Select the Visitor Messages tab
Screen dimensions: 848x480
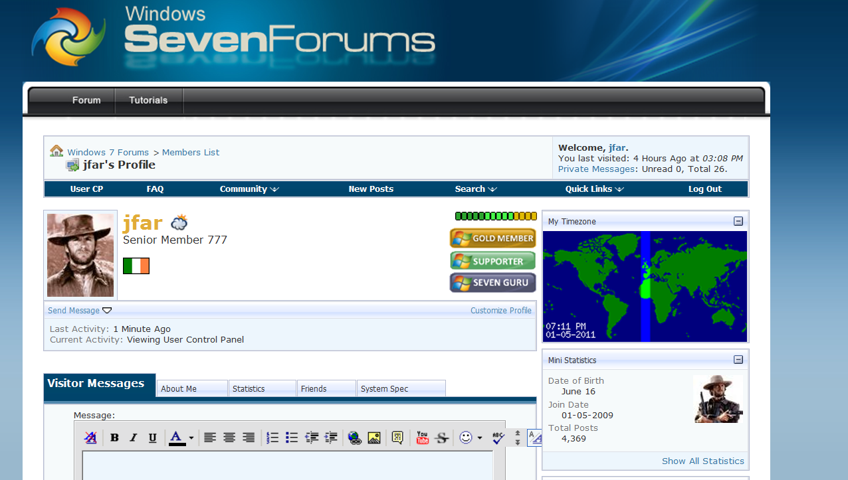tap(100, 385)
